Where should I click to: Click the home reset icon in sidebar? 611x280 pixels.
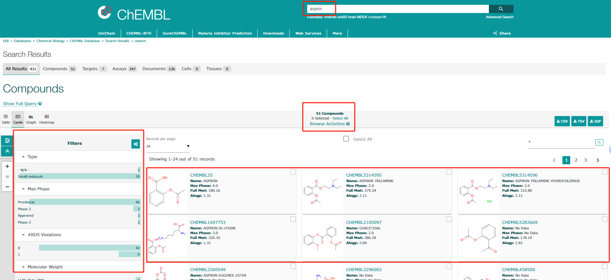click(7, 177)
